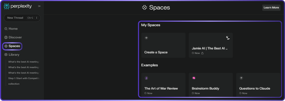
Task: Open the Library section
Action: pos(12,55)
